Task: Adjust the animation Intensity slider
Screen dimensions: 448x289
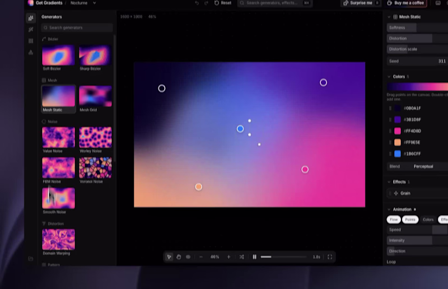Action: pos(417,240)
